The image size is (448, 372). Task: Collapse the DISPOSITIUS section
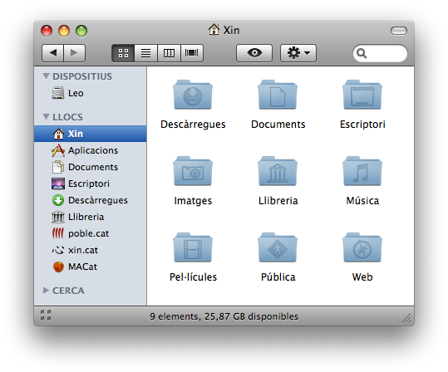(46, 76)
